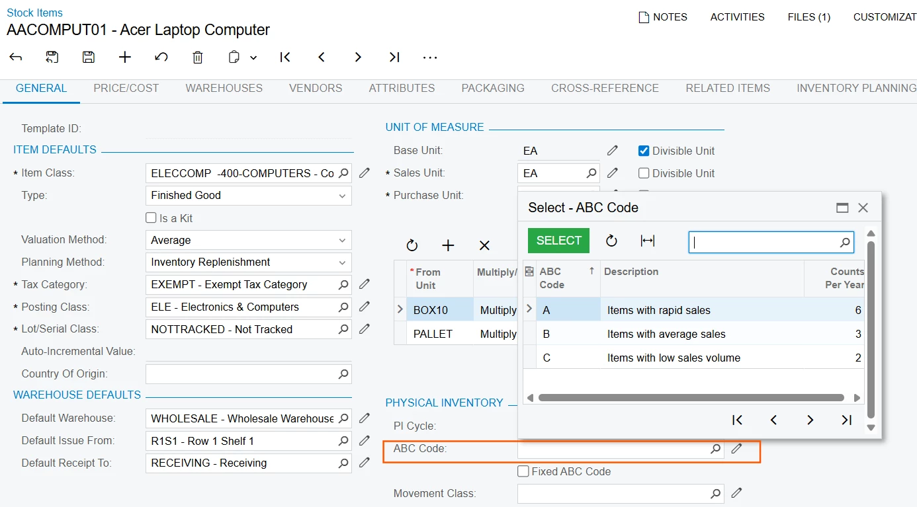Viewport: 917px width, 507px height.
Task: Switch to the ATTRIBUTES tab
Action: click(x=402, y=88)
